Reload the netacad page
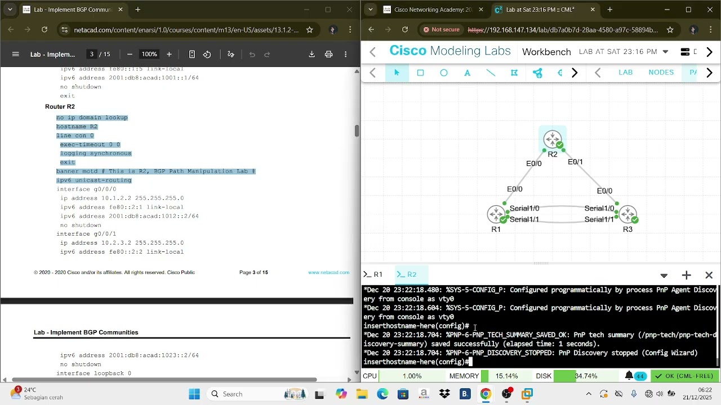Image resolution: width=721 pixels, height=405 pixels. point(44,30)
